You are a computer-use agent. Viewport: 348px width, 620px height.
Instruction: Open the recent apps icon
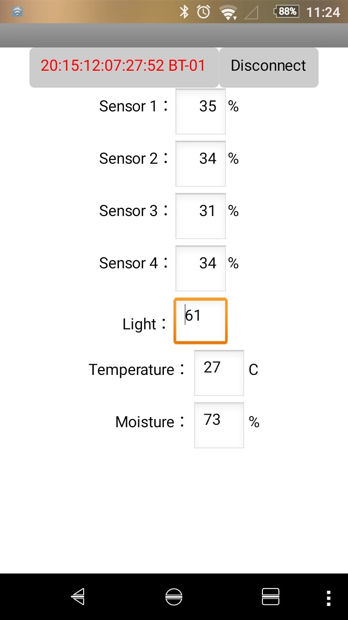tap(271, 597)
